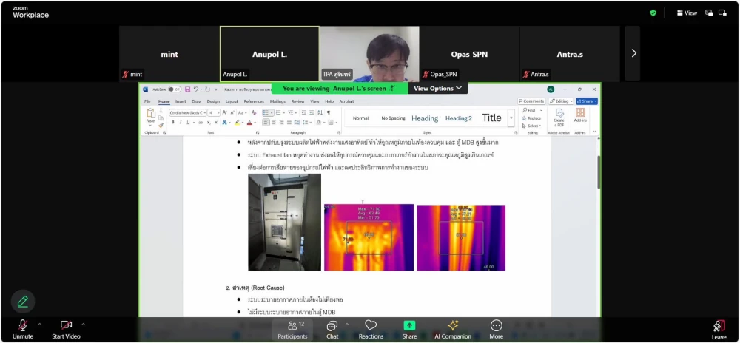The width and height of the screenshot is (740, 343).
Task: Open the font color dropdown arrow
Action: point(255,122)
